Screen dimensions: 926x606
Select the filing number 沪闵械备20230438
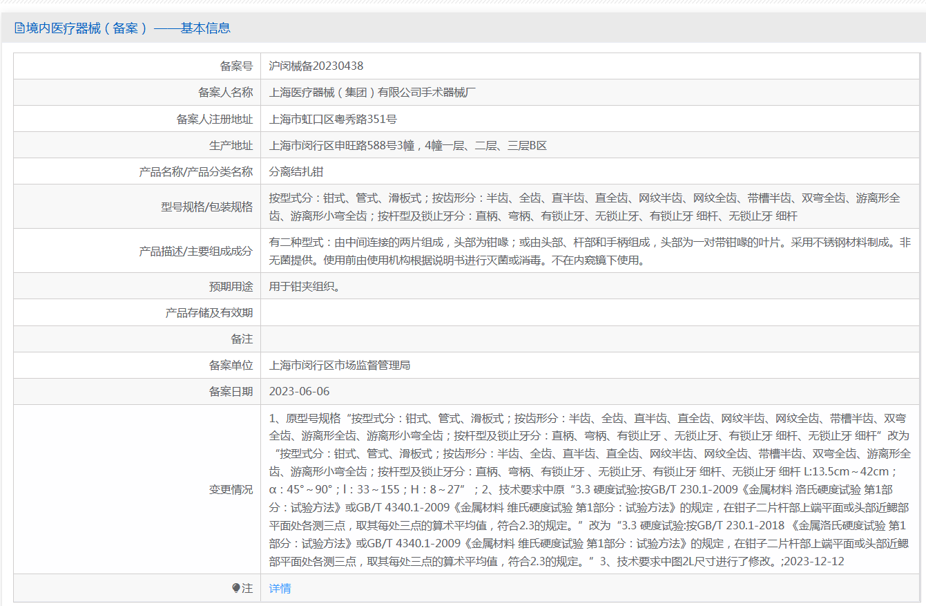tap(316, 66)
